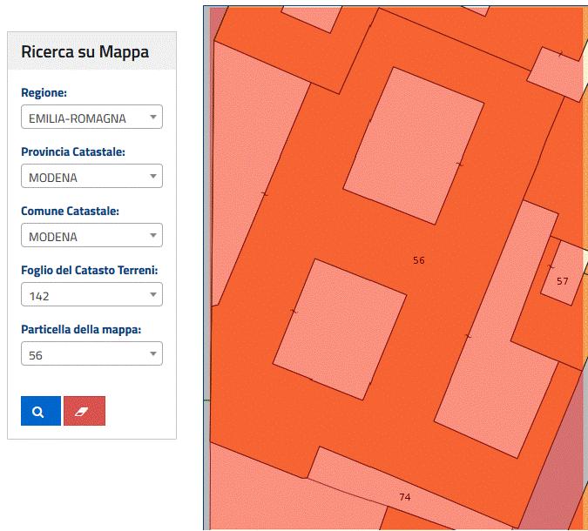Click the Ricerca su Mappa heading
Image resolution: width=588 pixels, height=531 pixels.
click(x=84, y=51)
